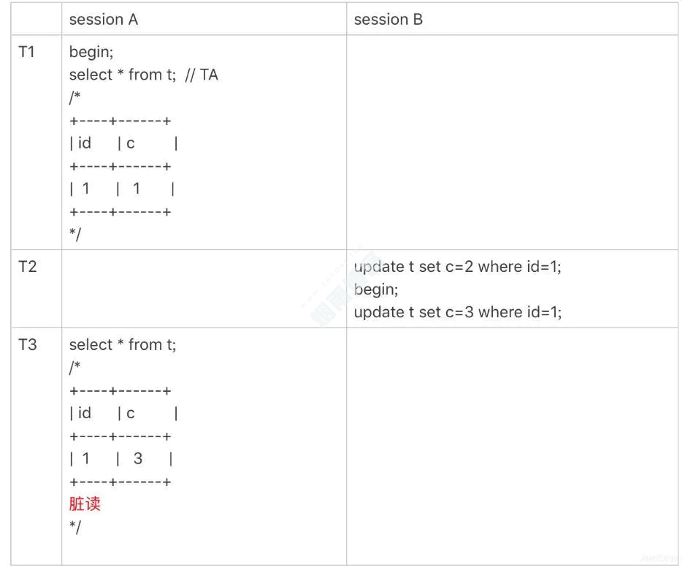Click the "update t set c=3" statement
Screen dimensions: 685x573
(457, 313)
